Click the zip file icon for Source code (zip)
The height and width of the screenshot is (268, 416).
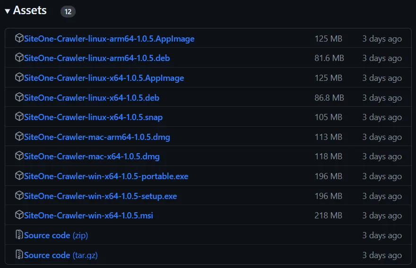coord(19,235)
